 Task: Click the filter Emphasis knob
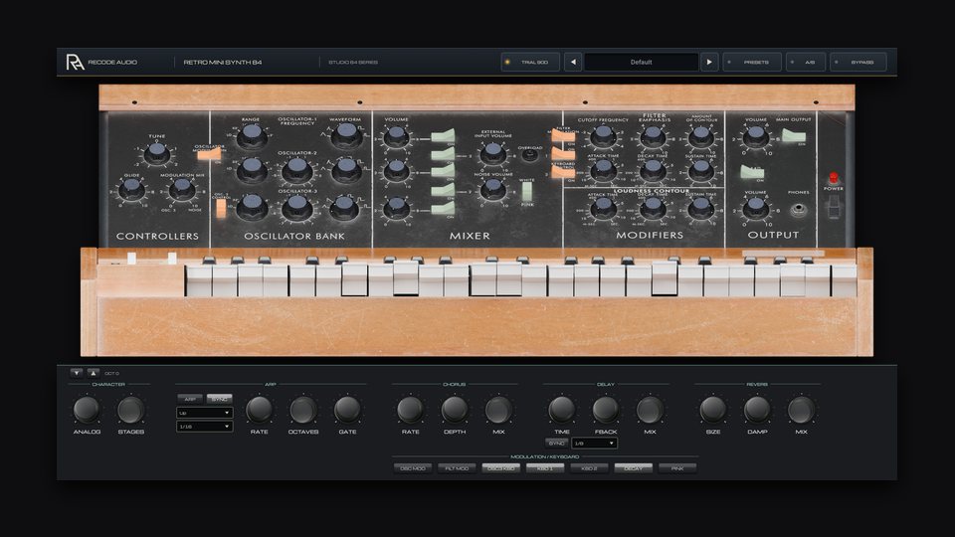click(653, 136)
